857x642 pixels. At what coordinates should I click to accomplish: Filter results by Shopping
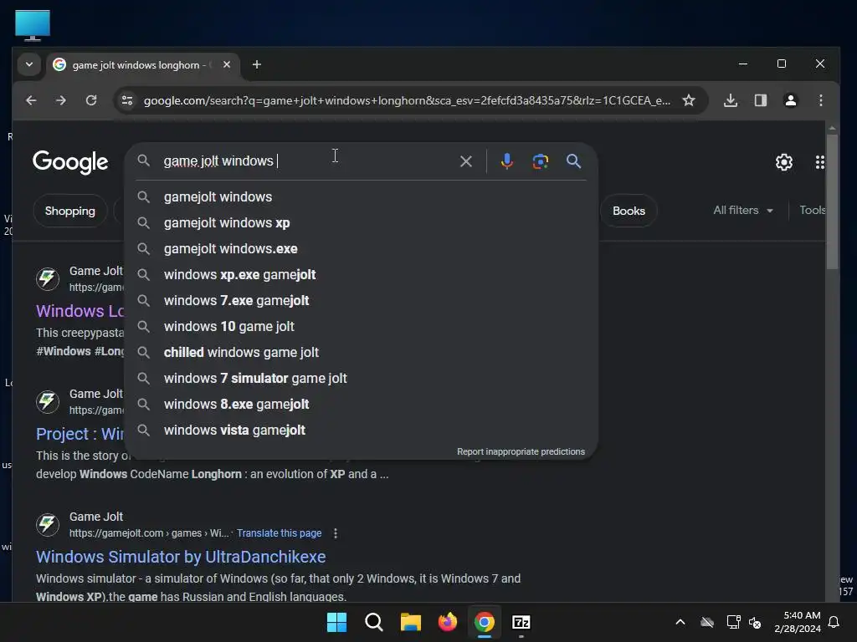[70, 211]
